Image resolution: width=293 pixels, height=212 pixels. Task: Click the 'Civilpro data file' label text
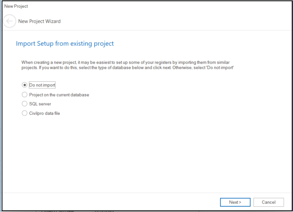tap(45, 113)
